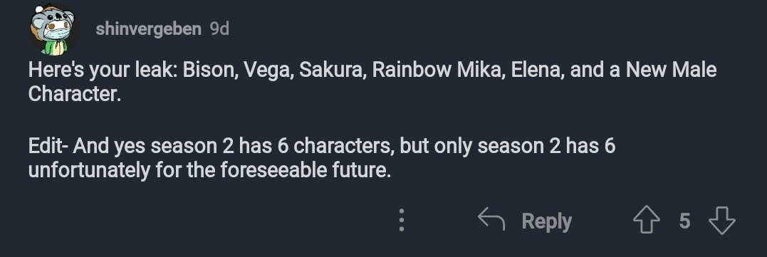Click the words foreseeable future
767x257 pixels.
point(306,170)
